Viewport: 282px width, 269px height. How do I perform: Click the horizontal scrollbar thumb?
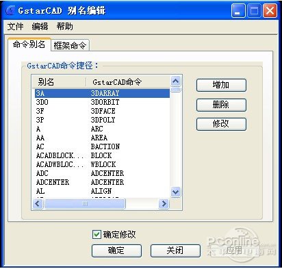tap(85, 203)
